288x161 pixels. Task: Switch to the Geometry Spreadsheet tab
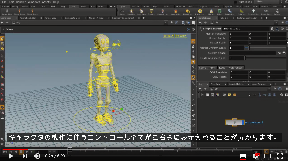click(123, 18)
